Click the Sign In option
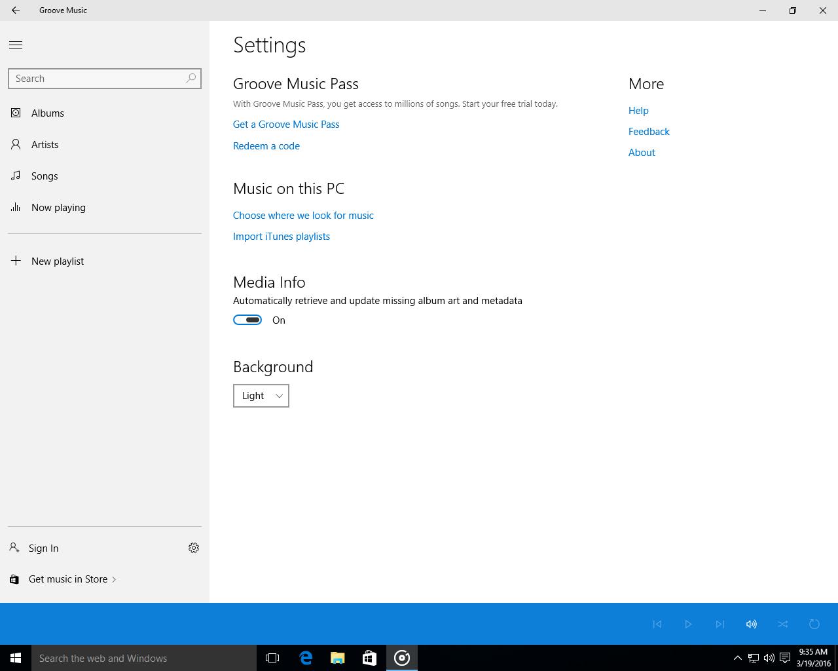 point(43,548)
